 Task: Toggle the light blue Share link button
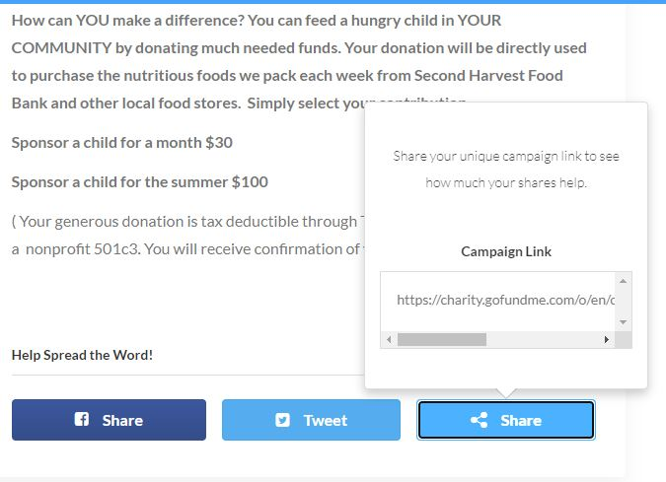point(506,420)
